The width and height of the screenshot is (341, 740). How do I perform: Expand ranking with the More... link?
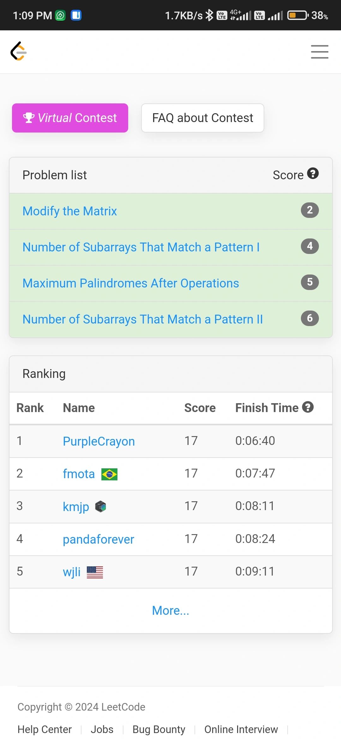[170, 610]
